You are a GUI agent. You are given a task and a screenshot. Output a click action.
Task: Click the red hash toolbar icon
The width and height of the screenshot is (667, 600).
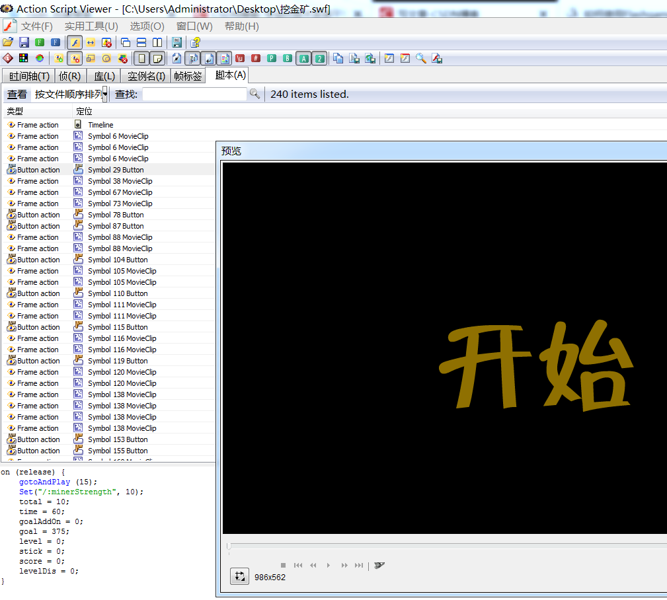256,58
